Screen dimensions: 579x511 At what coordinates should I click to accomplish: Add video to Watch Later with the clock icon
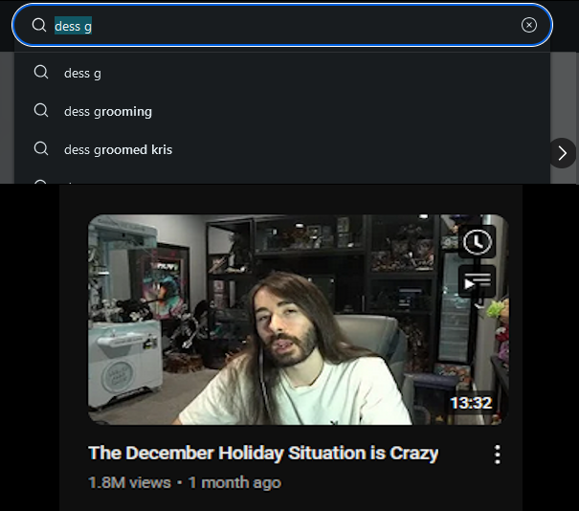point(478,242)
